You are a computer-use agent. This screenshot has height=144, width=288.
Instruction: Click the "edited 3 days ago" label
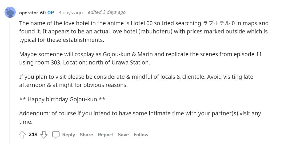coord(106,12)
